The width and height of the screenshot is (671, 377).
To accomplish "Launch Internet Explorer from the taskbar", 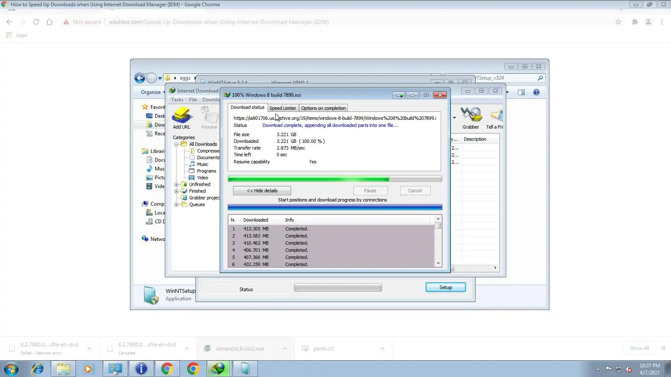I will (x=38, y=369).
